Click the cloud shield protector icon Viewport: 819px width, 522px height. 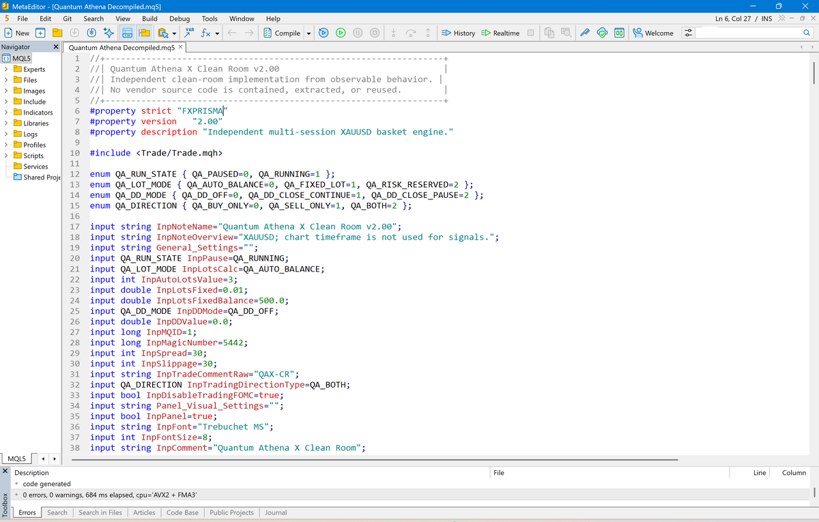coord(602,33)
